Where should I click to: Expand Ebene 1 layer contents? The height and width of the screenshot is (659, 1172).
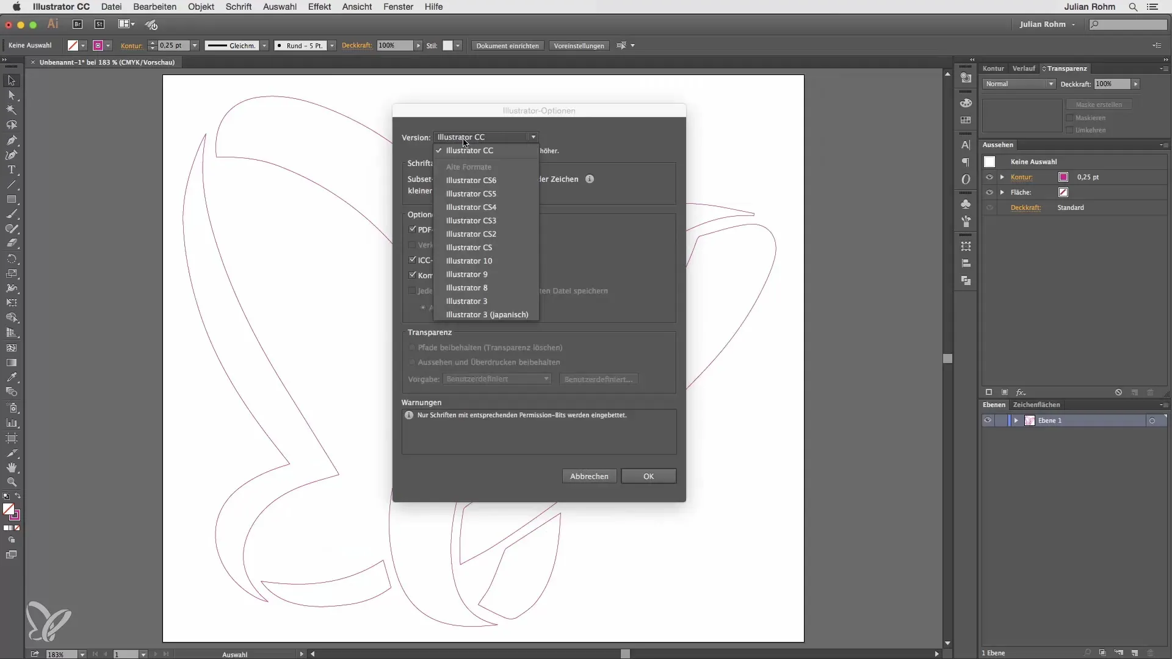(x=1016, y=420)
